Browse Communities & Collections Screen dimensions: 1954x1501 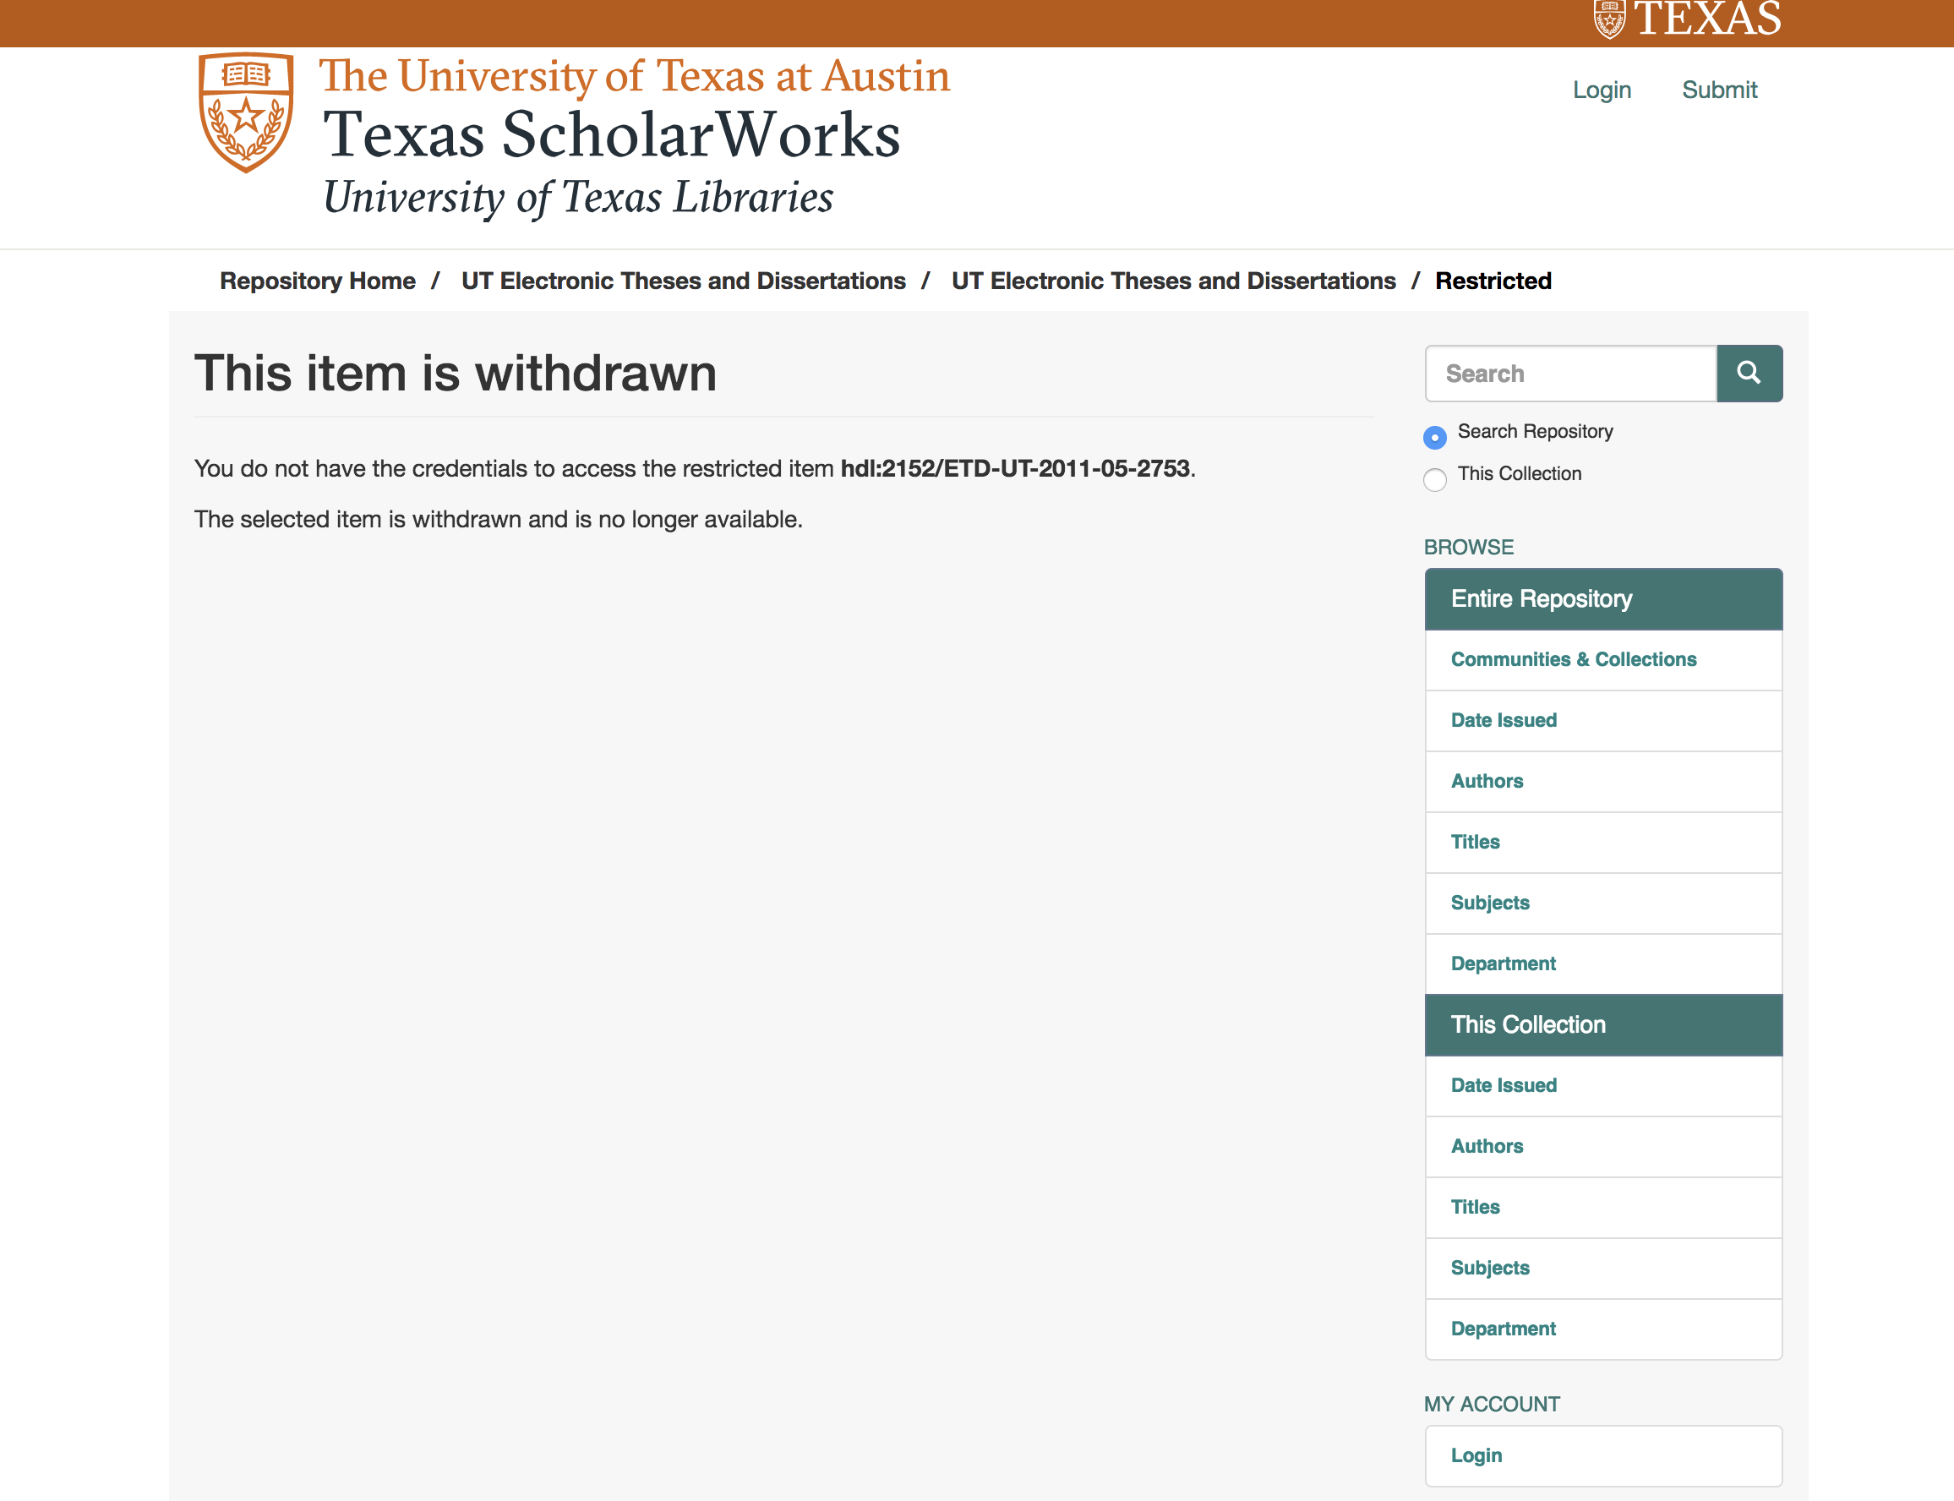[x=1573, y=659]
